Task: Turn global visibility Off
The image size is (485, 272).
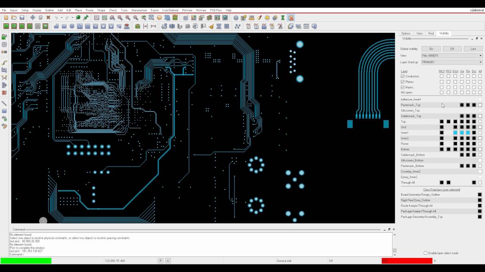Action: pos(452,49)
